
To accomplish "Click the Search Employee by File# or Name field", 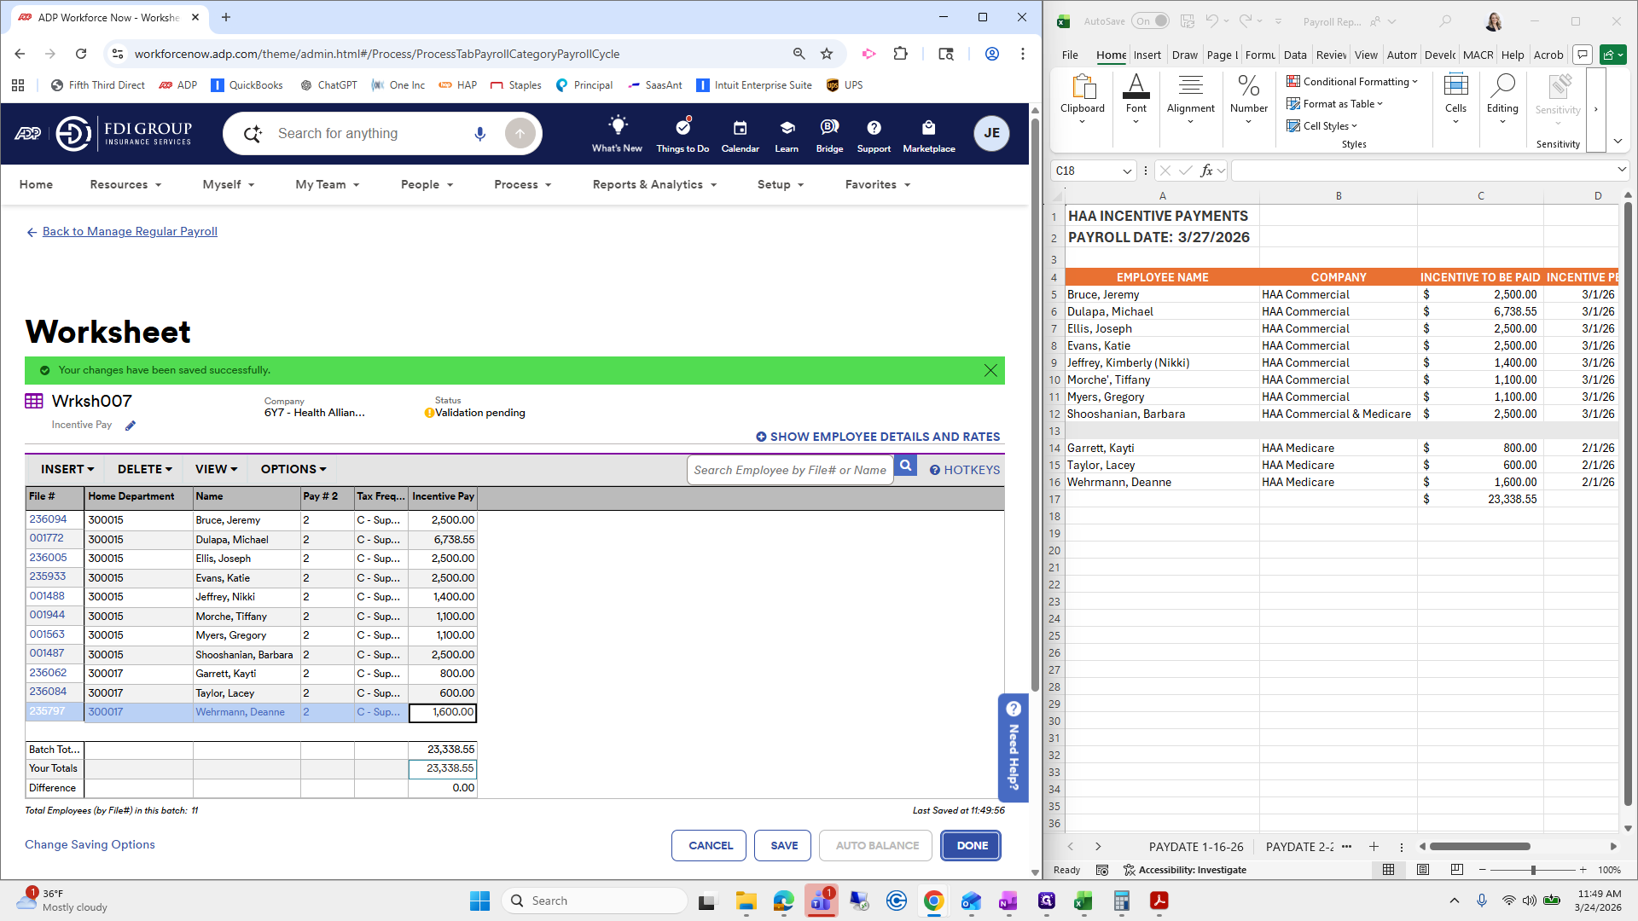I will tap(790, 469).
